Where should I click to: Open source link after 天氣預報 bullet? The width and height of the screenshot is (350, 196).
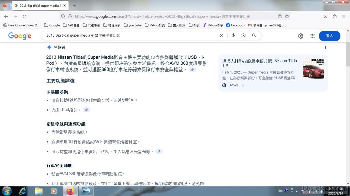[159, 151]
